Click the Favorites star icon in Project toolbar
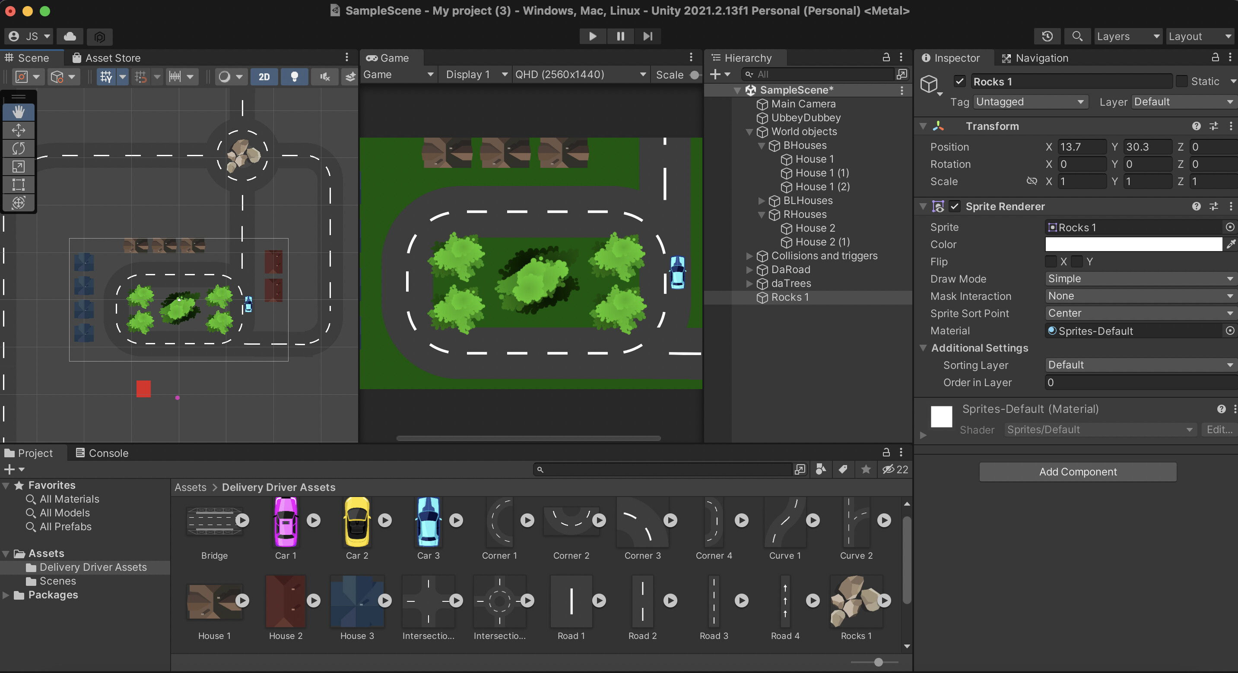The height and width of the screenshot is (673, 1238). pos(866,469)
